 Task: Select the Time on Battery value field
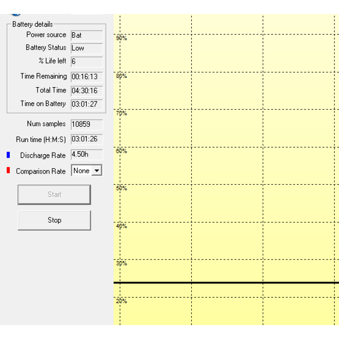click(87, 104)
